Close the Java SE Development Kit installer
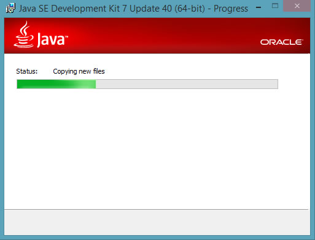Viewport: 315px width, 240px height. [x=297, y=6]
